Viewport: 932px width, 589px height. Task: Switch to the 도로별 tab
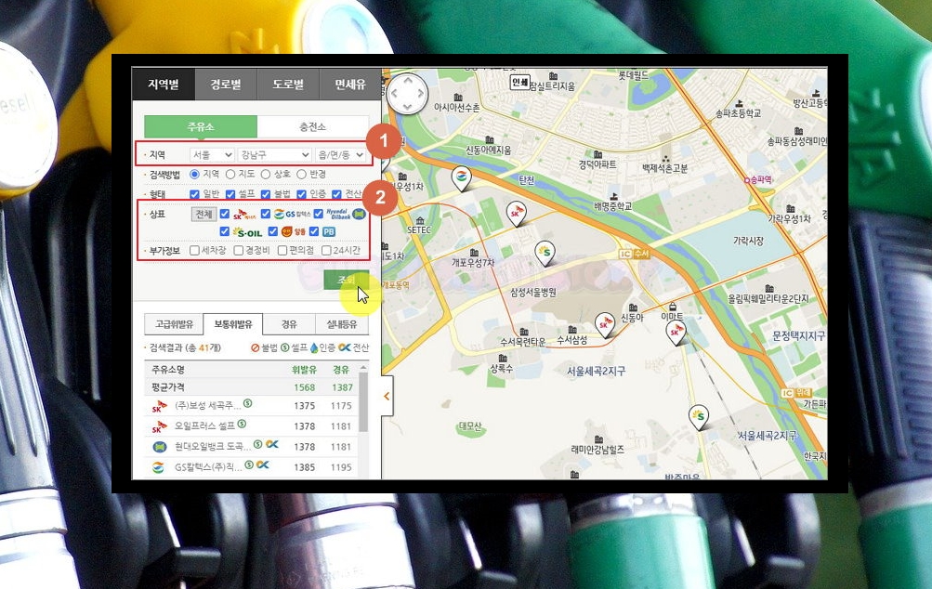288,85
